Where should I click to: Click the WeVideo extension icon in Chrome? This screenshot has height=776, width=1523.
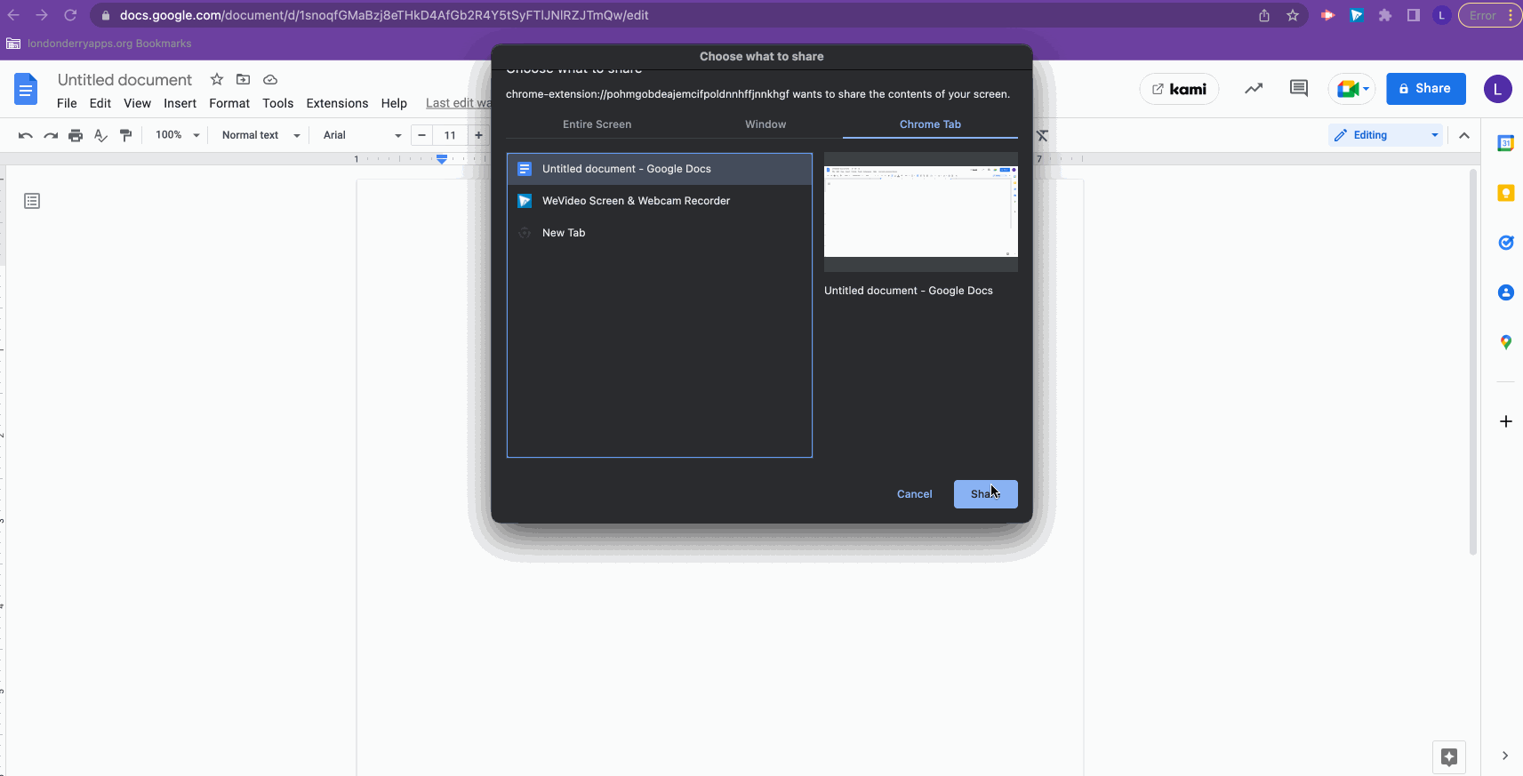pos(1356,15)
